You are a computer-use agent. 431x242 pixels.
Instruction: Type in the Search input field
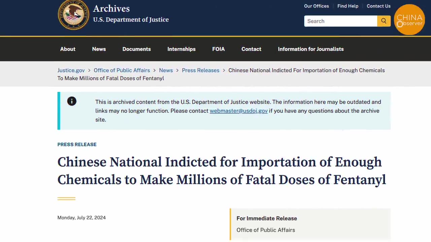[x=340, y=21]
